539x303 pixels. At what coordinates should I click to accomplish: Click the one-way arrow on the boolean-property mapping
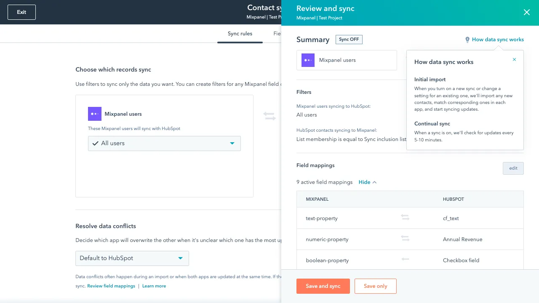click(x=405, y=260)
